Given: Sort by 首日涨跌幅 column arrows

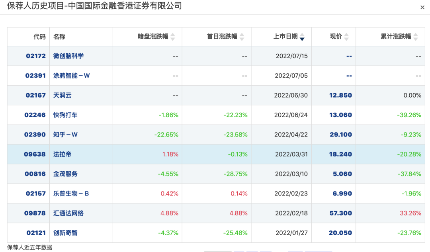Looking at the screenshot, I should [242, 37].
